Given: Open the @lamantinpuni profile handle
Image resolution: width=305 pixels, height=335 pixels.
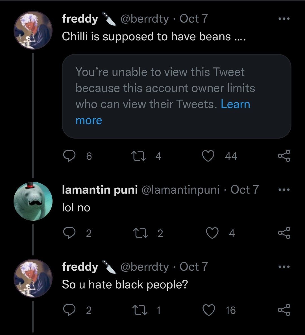Looking at the screenshot, I should (x=180, y=190).
